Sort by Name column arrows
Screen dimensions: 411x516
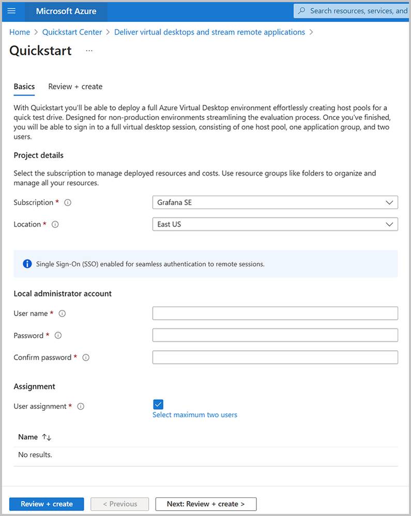coord(47,437)
